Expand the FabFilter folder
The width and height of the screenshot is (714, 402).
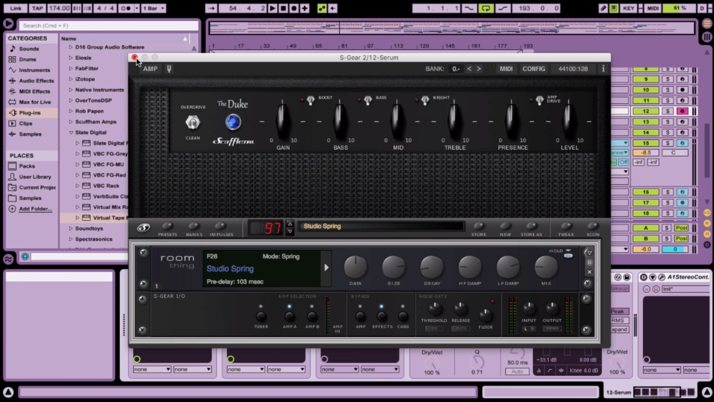tap(70, 68)
